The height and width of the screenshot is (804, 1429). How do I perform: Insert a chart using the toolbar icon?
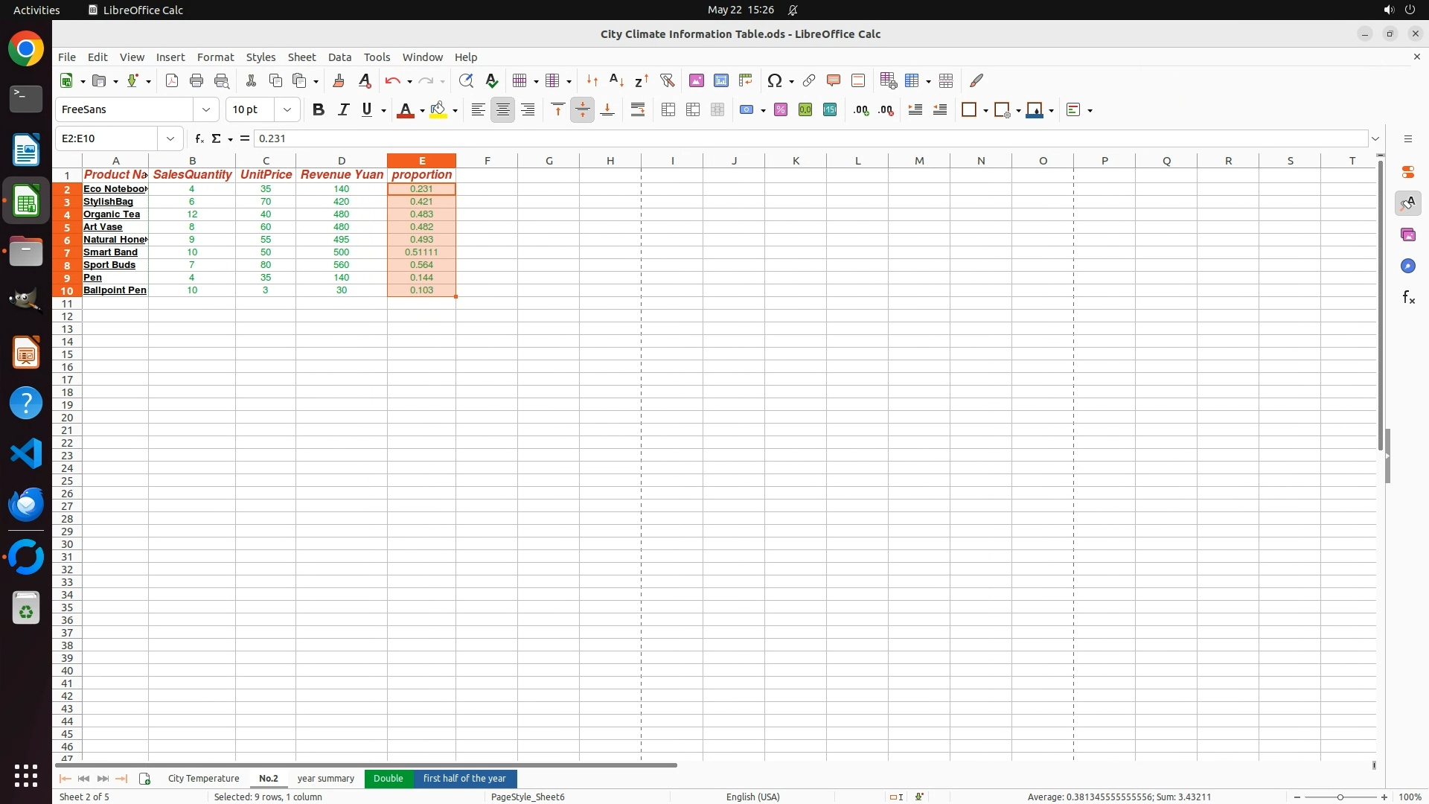(x=720, y=80)
